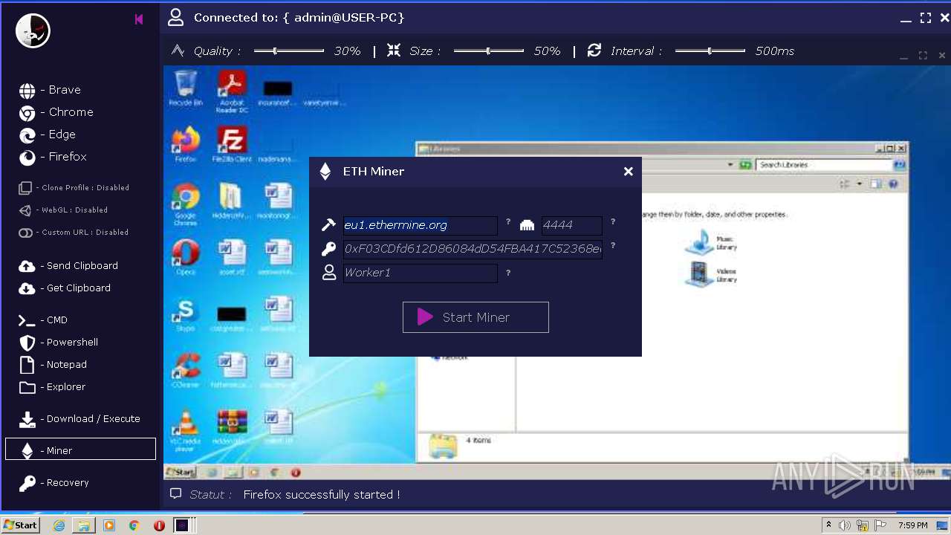Collapse the sidebar with the purple arrow
This screenshot has width=951, height=535.
coord(139,19)
